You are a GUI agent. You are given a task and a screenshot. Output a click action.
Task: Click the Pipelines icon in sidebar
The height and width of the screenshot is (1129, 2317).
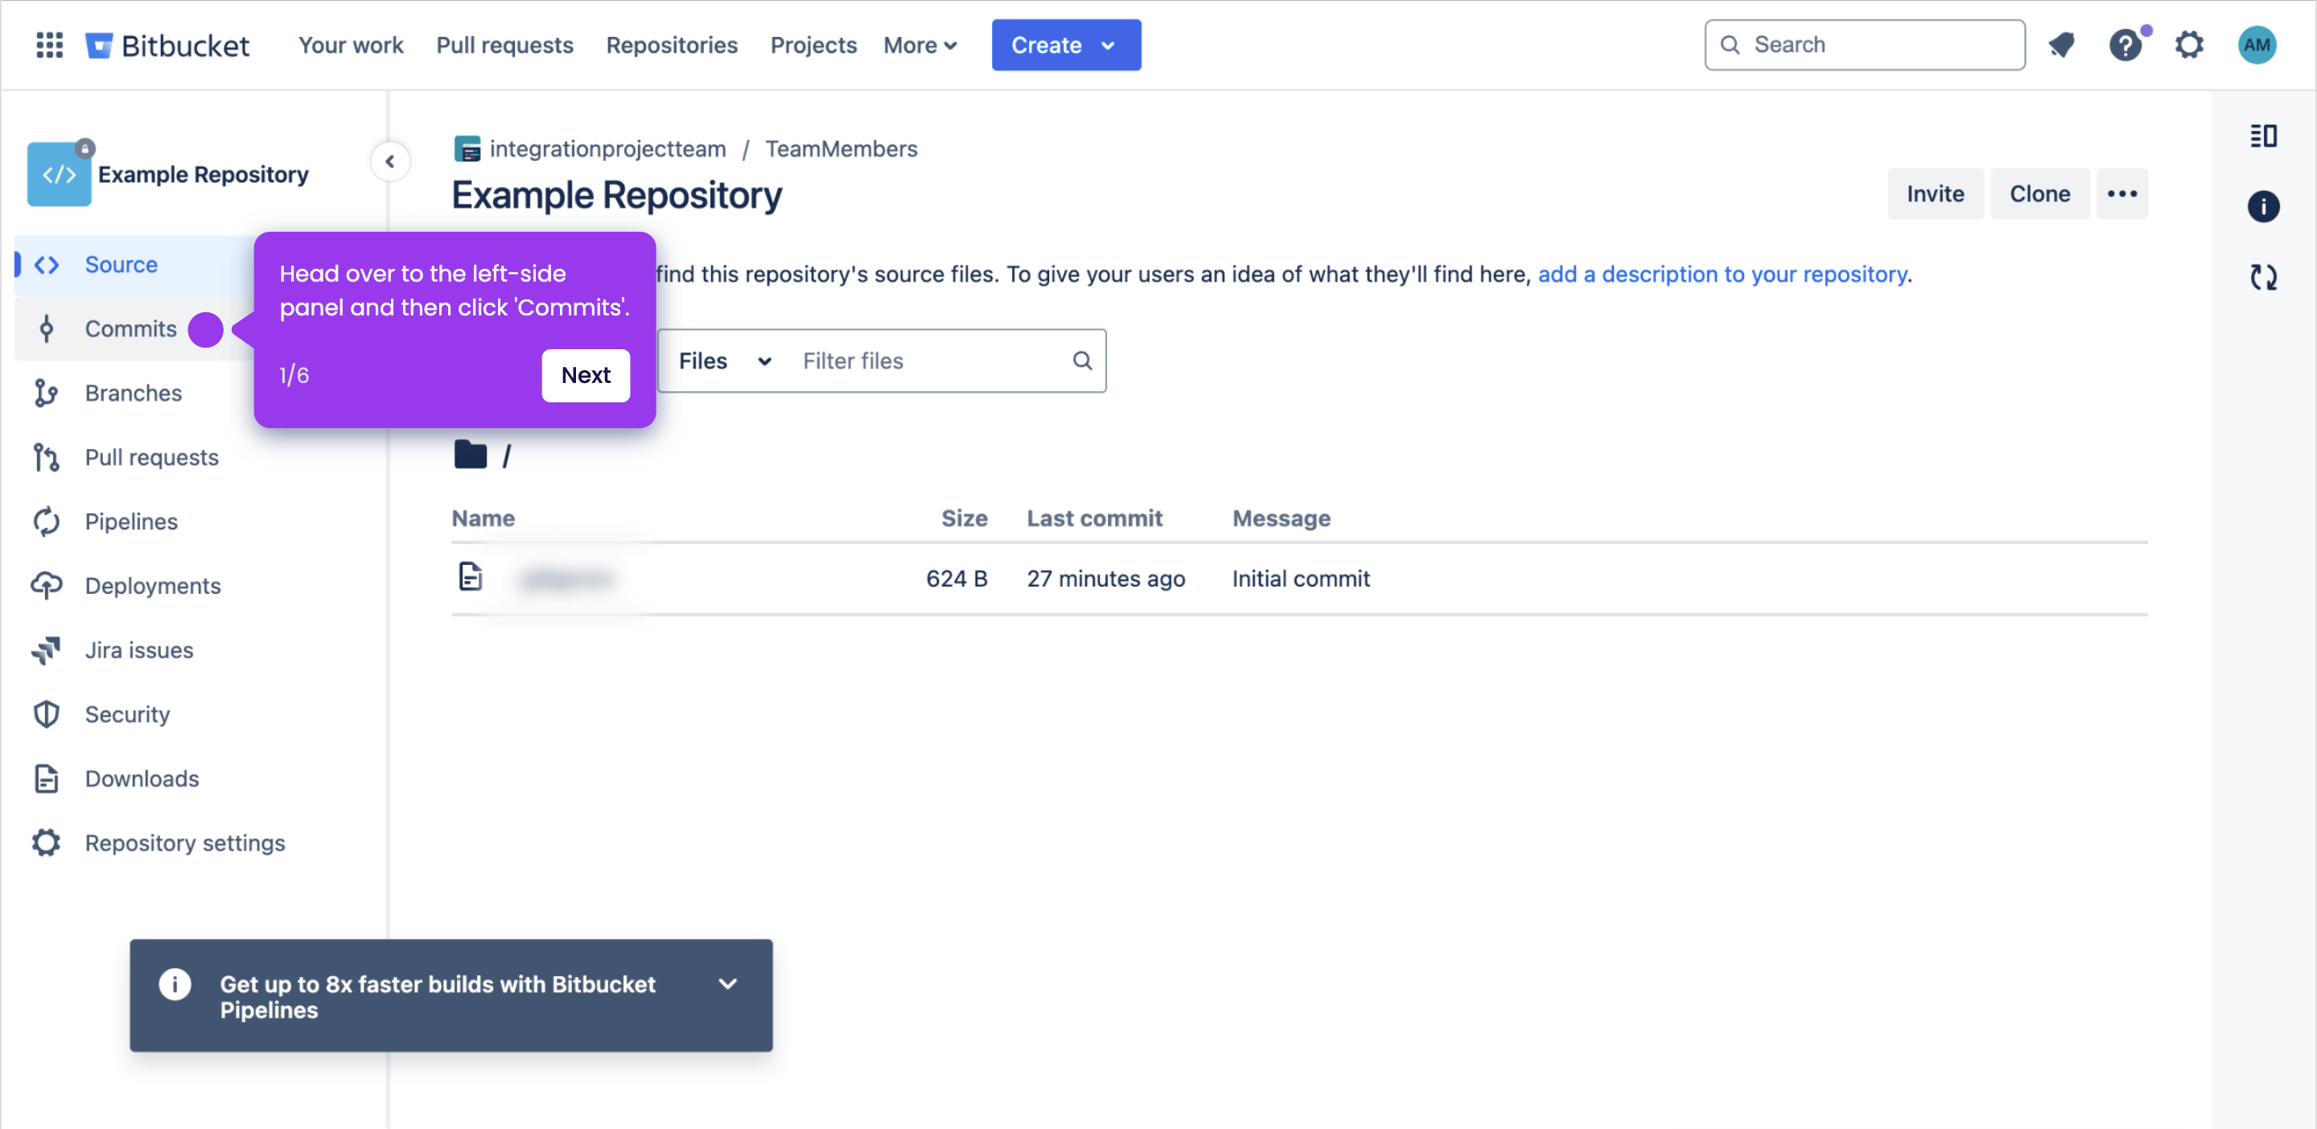point(47,521)
